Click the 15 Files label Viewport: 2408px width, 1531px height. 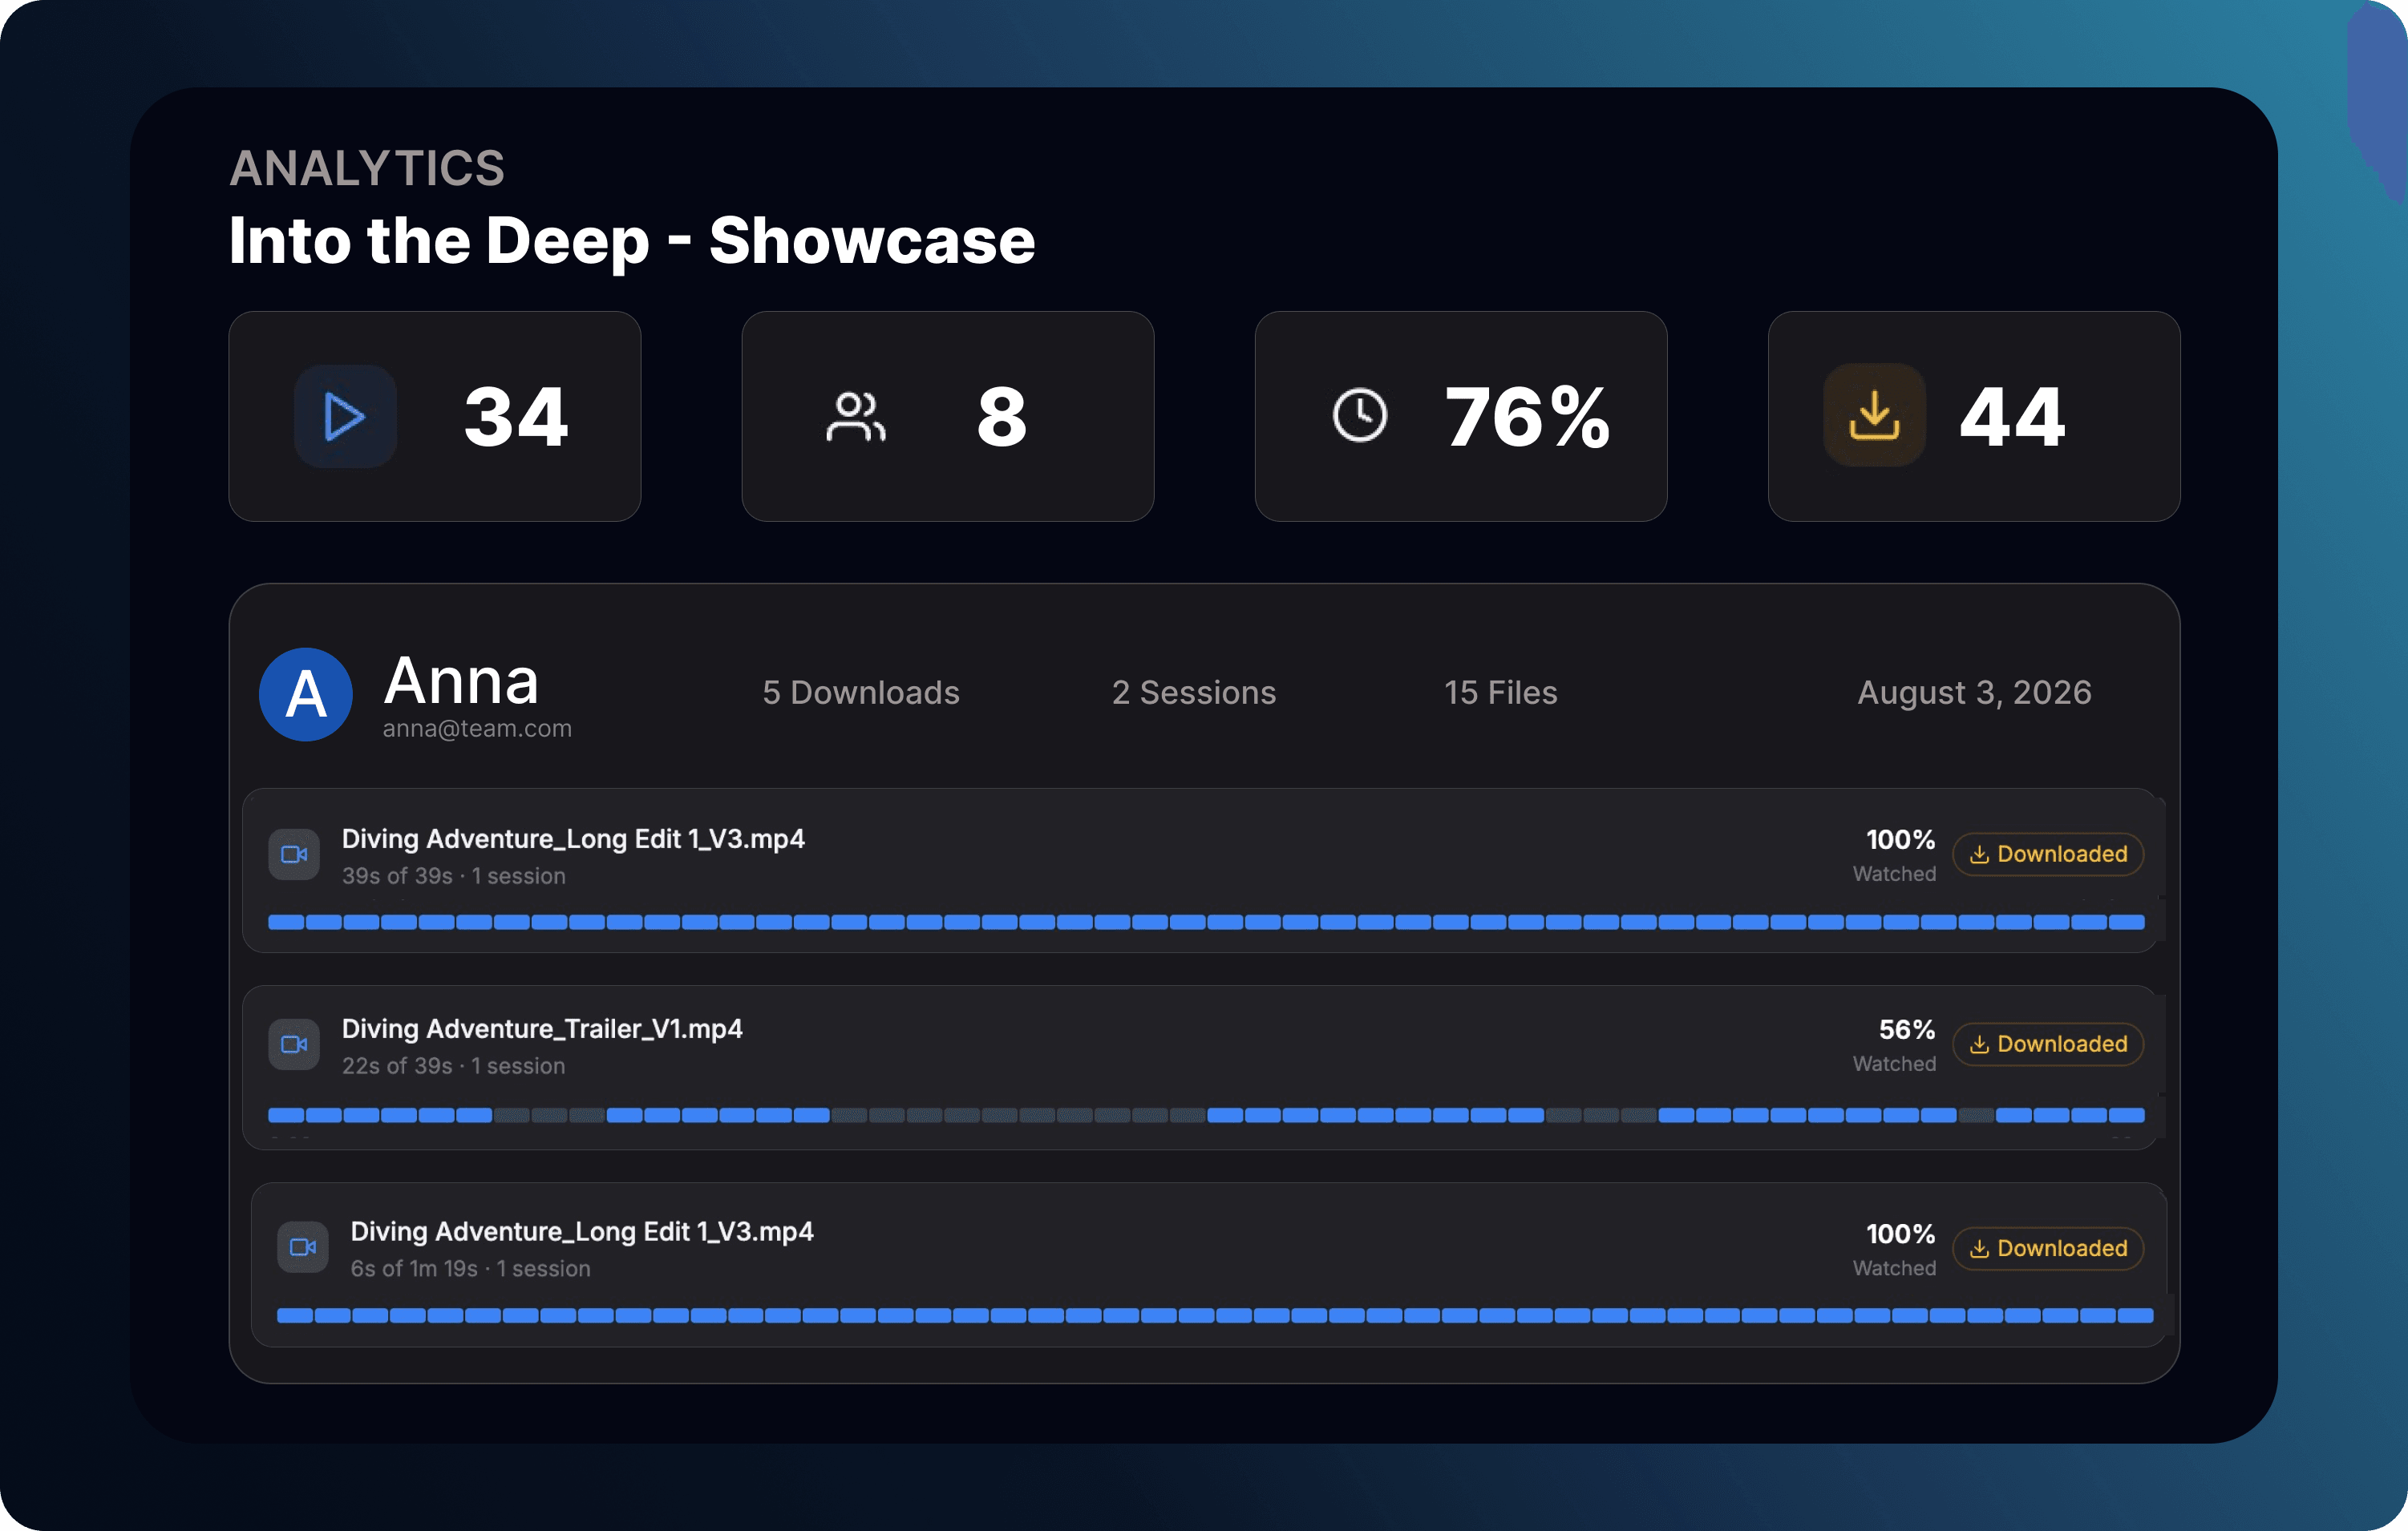click(x=1501, y=693)
